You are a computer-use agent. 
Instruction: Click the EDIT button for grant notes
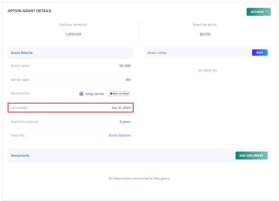click(260, 53)
